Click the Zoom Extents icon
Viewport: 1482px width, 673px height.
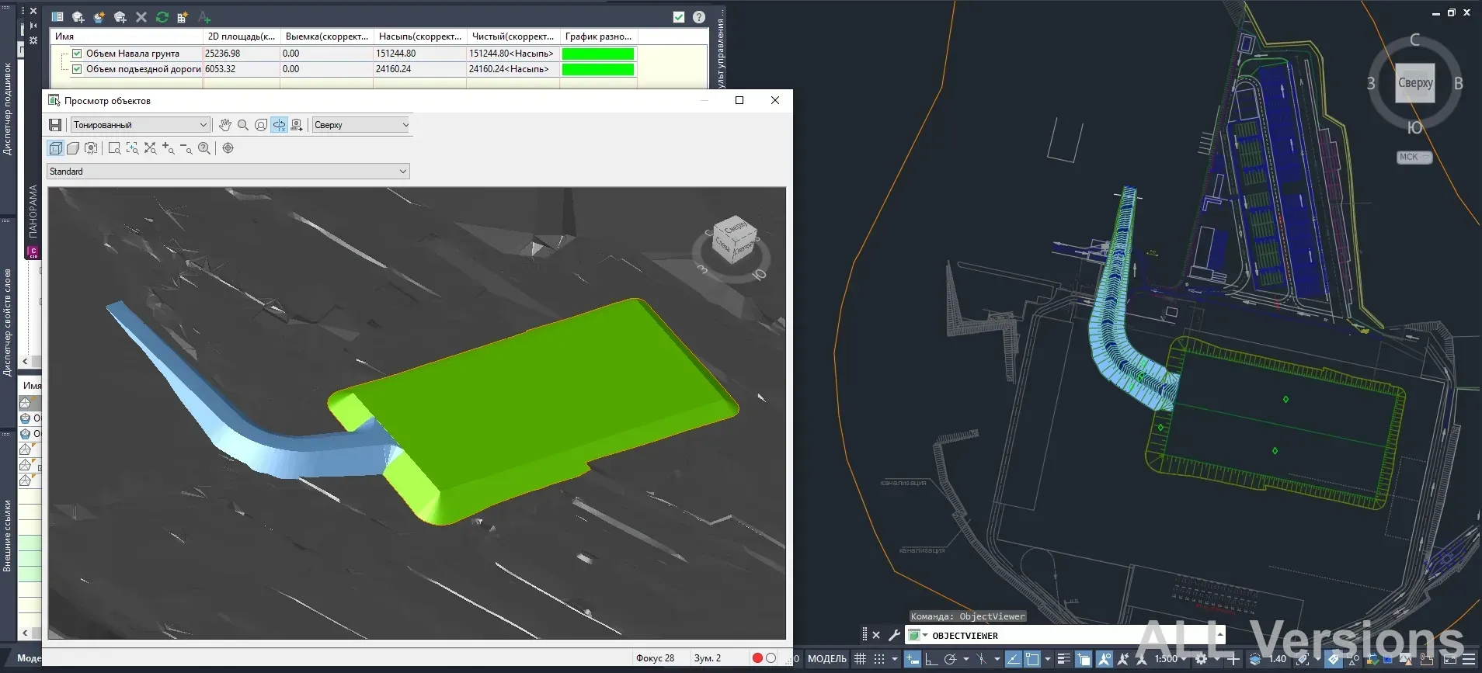pyautogui.click(x=150, y=148)
